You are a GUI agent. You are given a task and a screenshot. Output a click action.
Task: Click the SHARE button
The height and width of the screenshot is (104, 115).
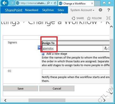[78, 18]
